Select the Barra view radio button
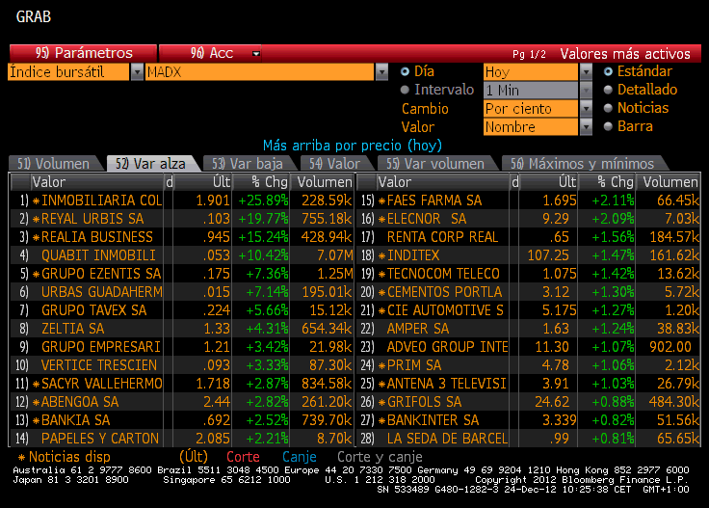Image resolution: width=709 pixels, height=508 pixels. coord(608,126)
